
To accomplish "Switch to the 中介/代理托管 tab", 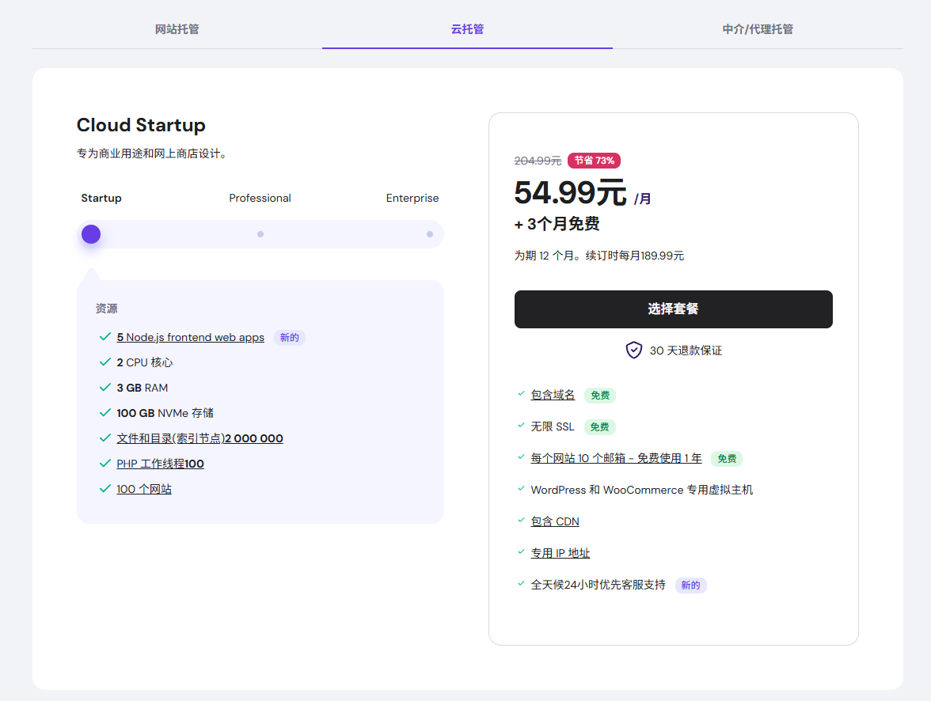I will [757, 28].
